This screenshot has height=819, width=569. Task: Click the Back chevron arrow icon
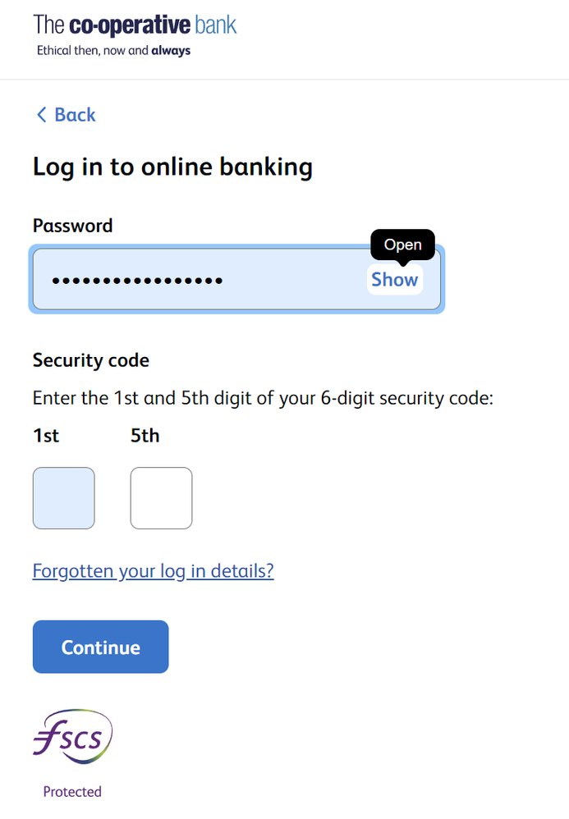(x=42, y=114)
